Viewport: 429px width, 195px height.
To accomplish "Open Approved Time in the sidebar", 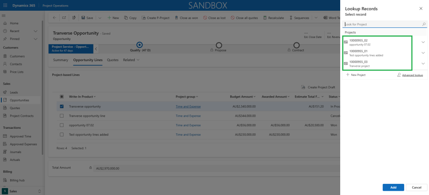I will (x=21, y=136).
